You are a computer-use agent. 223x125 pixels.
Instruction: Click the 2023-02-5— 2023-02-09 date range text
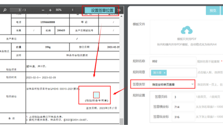(x=41, y=77)
